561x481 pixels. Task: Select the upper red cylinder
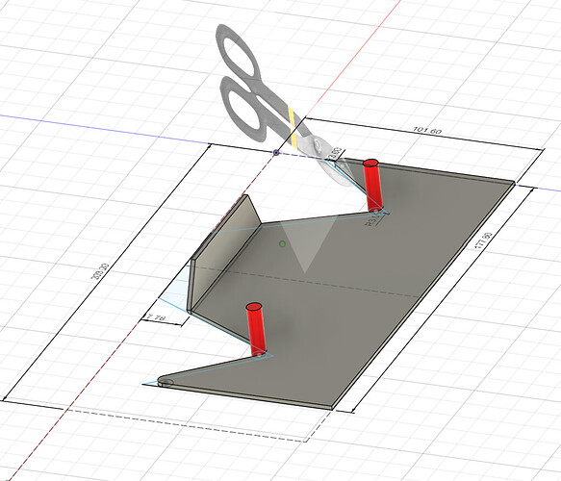click(x=372, y=186)
